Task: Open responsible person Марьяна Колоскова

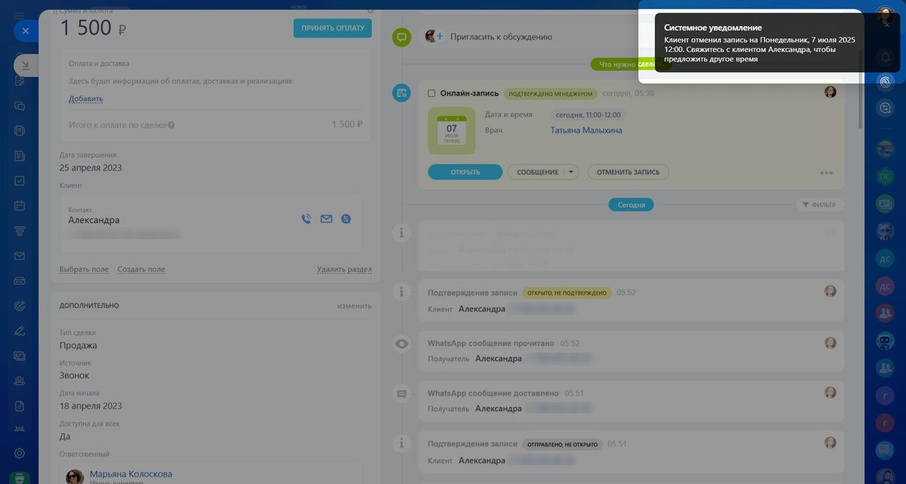Action: click(131, 474)
